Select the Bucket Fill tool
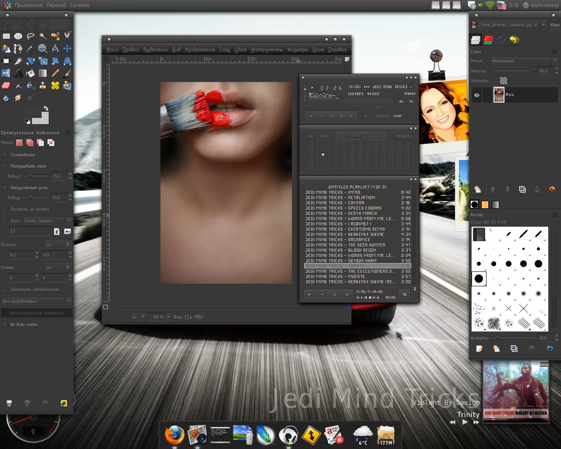 [x=30, y=73]
